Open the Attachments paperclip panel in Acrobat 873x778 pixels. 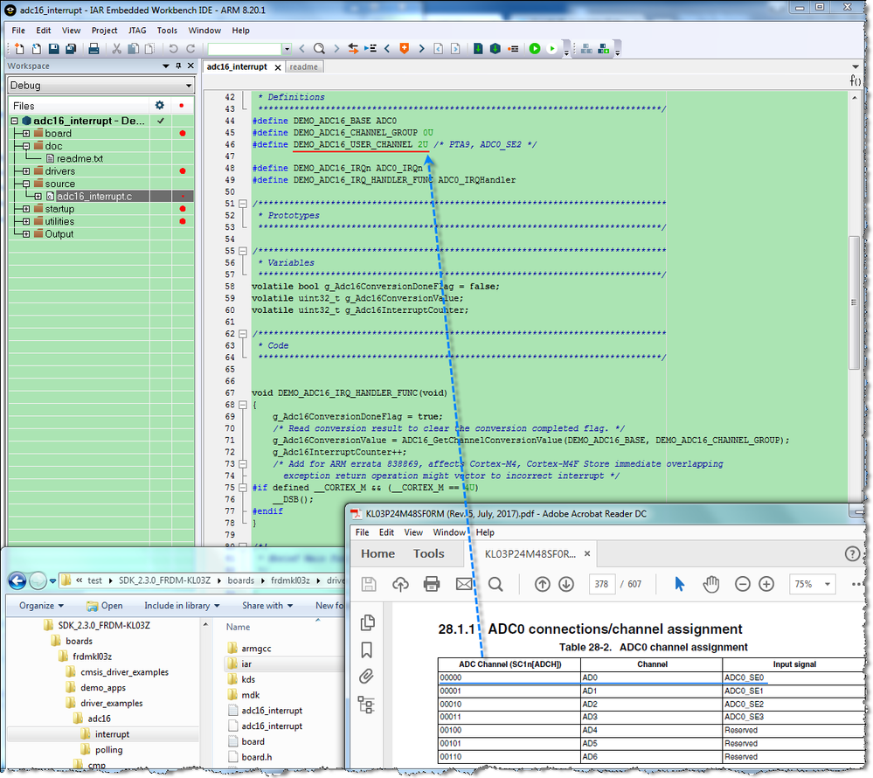[366, 677]
